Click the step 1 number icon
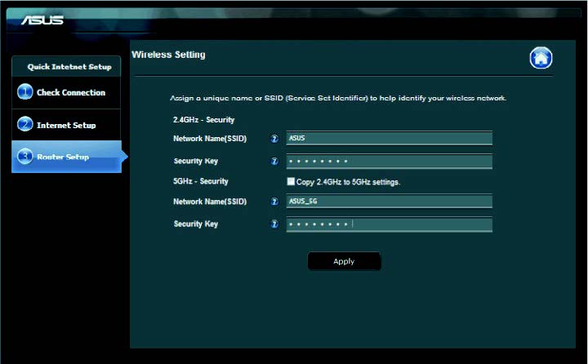The height and width of the screenshot is (364, 588). click(25, 92)
